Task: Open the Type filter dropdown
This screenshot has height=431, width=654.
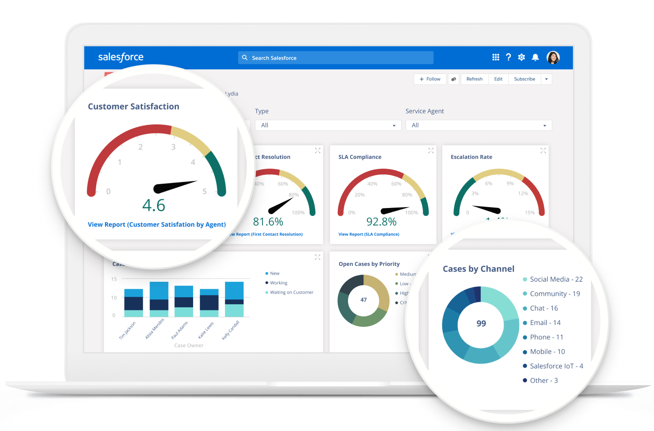Action: pos(328,125)
